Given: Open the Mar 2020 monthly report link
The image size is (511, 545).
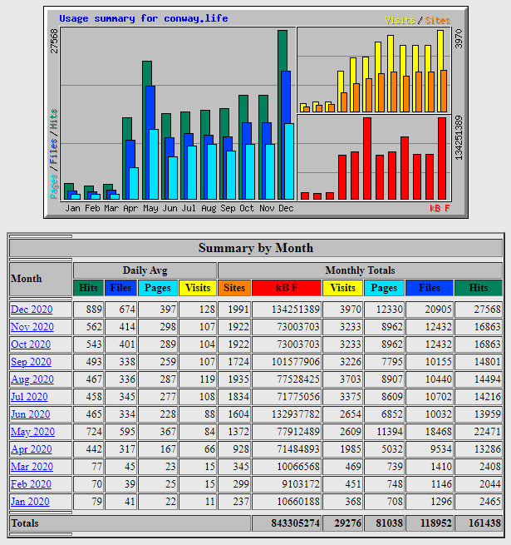Looking at the screenshot, I should pos(32,467).
